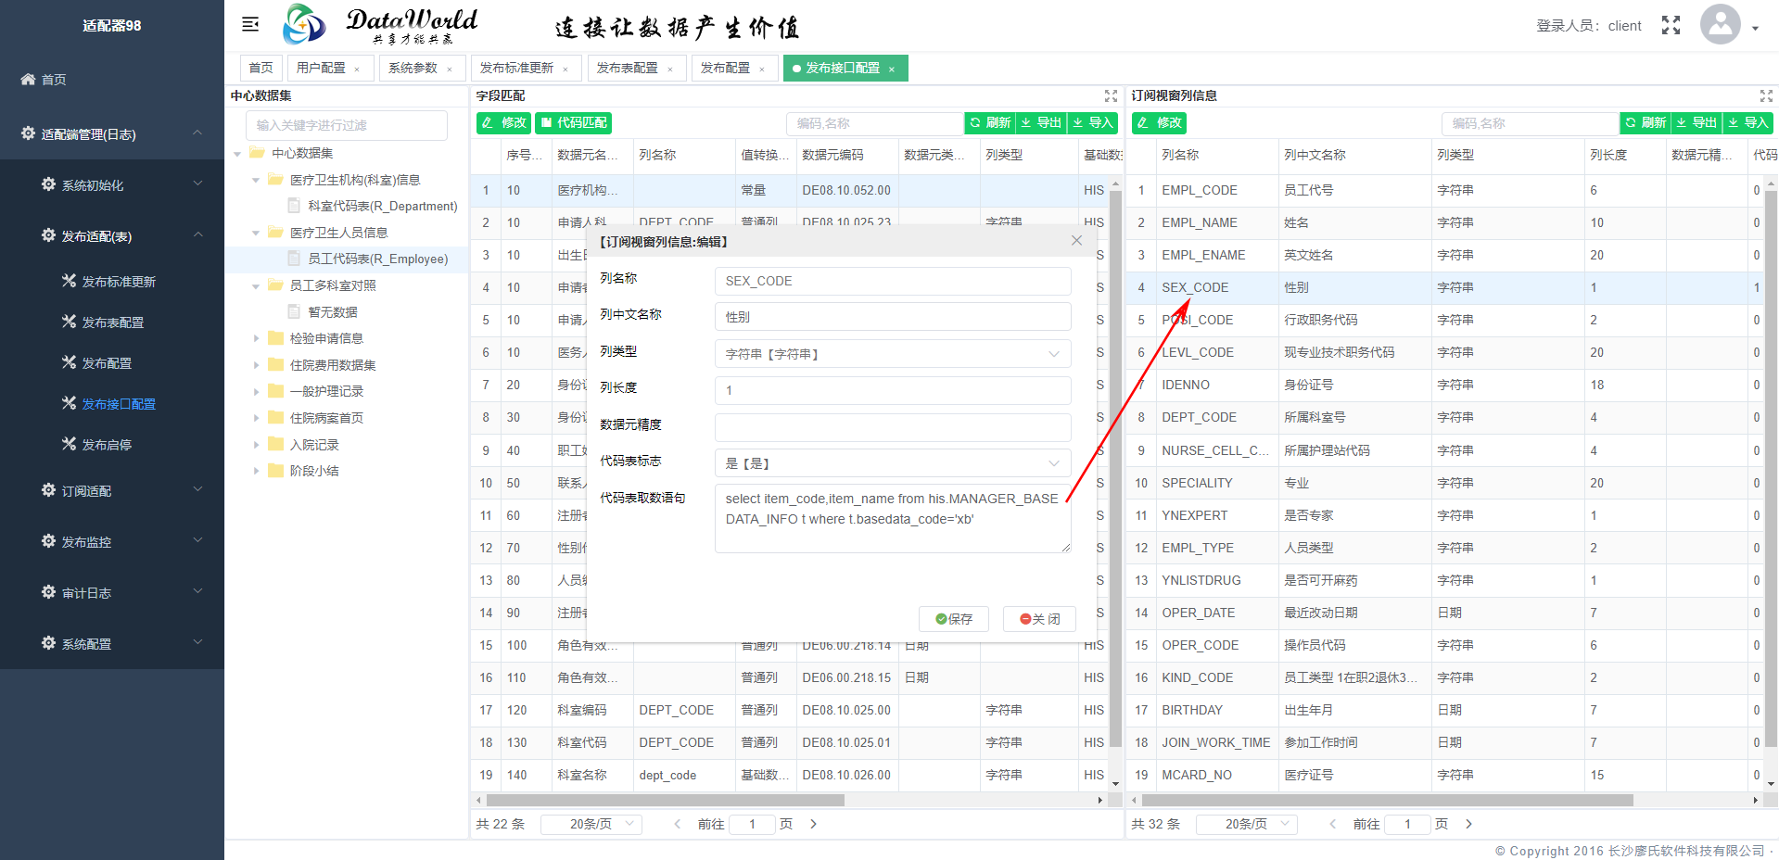Screen dimensions: 1779x860
Task: Expand 审计日志 sidebar menu
Action: tap(112, 593)
